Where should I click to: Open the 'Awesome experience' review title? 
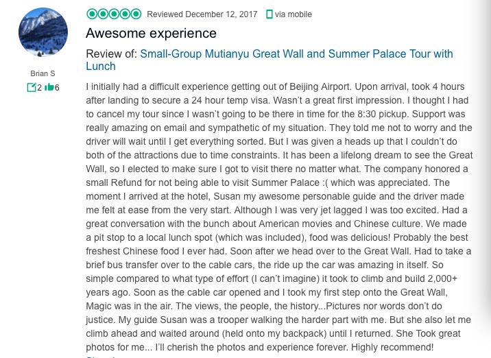(151, 33)
